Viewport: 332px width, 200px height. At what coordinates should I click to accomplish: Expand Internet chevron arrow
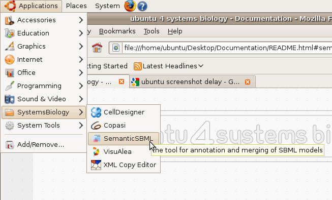81,60
